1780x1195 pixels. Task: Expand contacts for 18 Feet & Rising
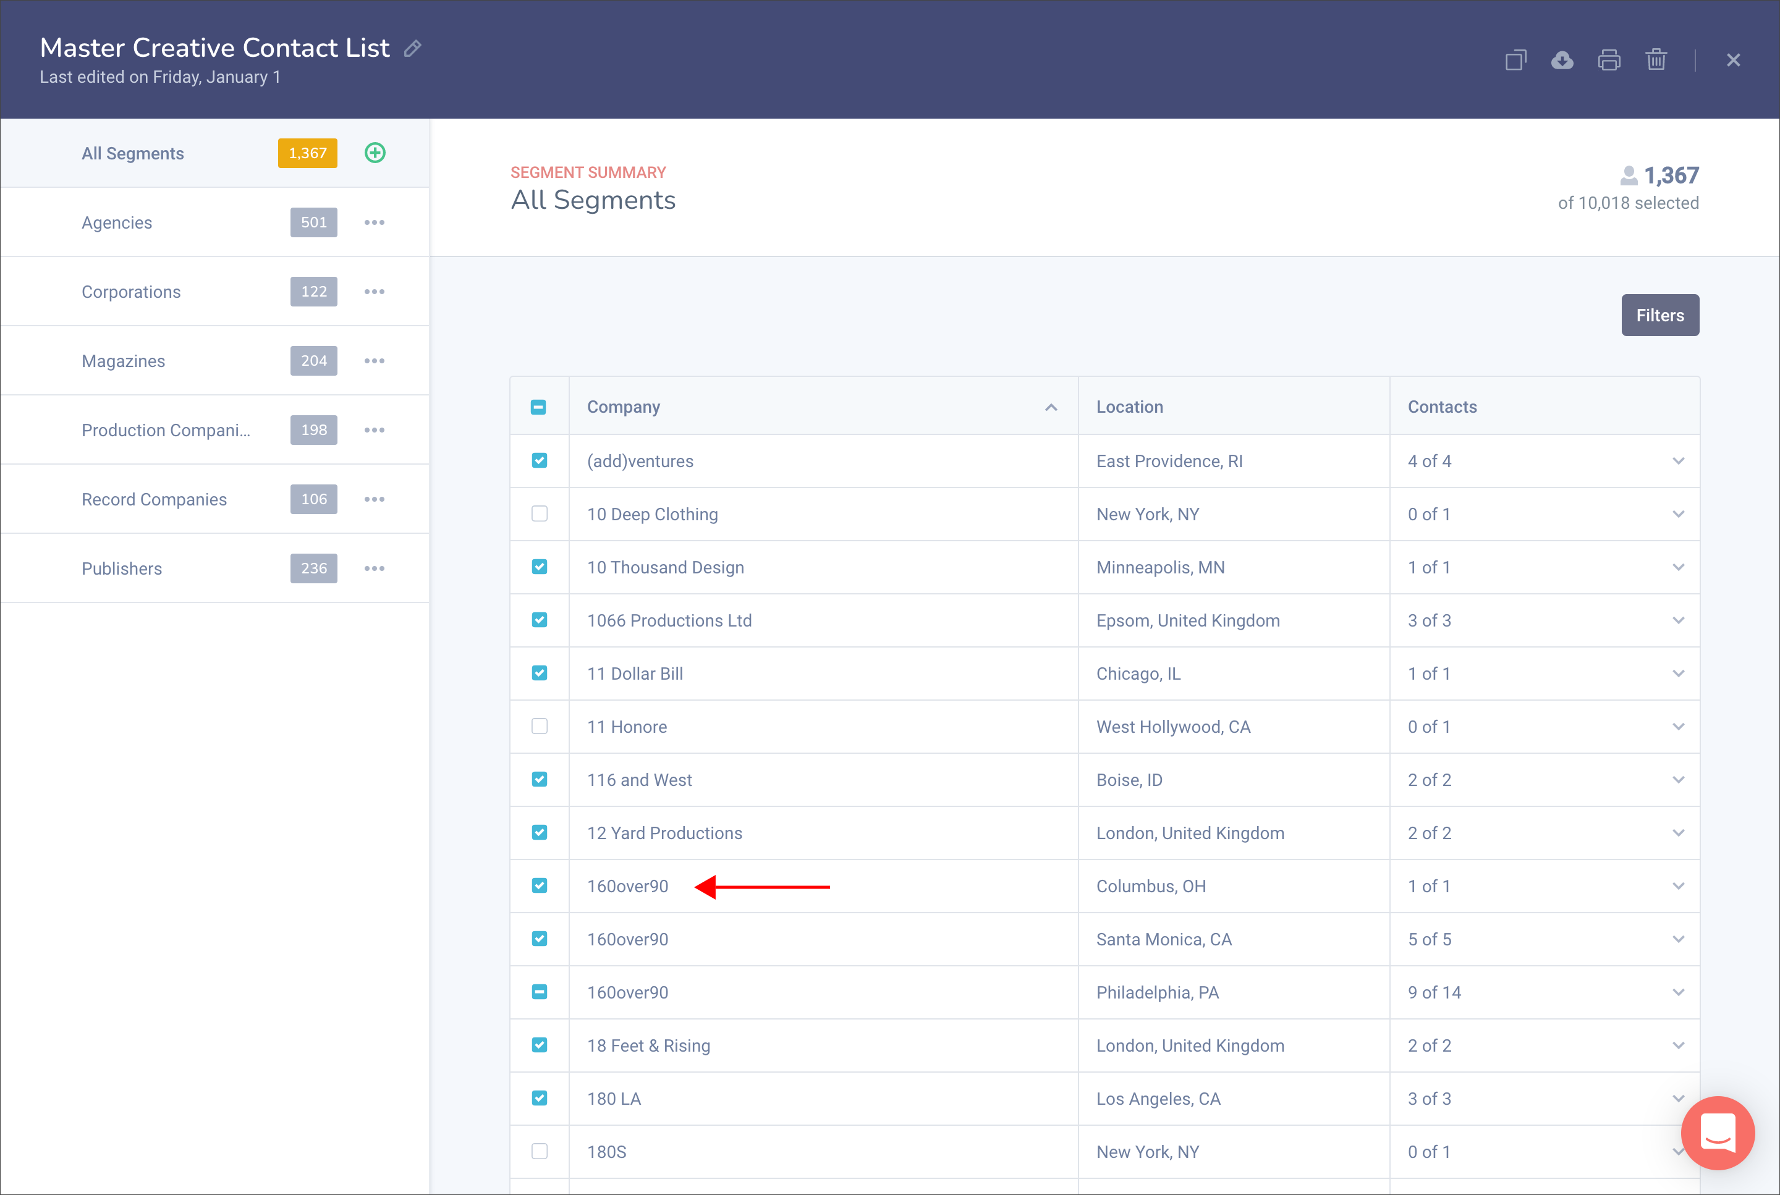click(1678, 1046)
